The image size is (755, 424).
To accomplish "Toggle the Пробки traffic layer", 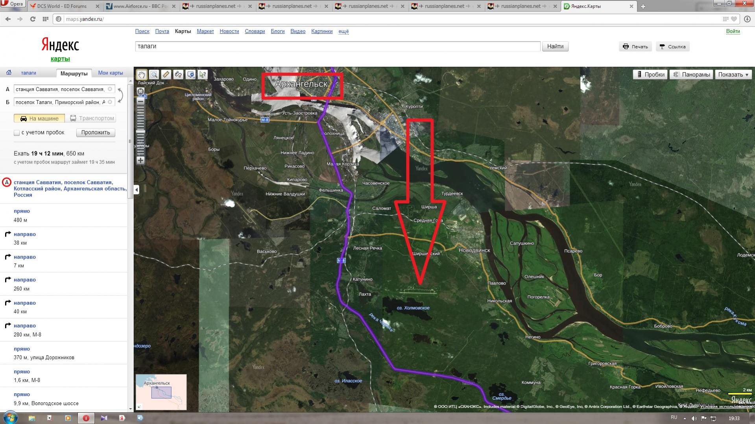I will pos(650,75).
